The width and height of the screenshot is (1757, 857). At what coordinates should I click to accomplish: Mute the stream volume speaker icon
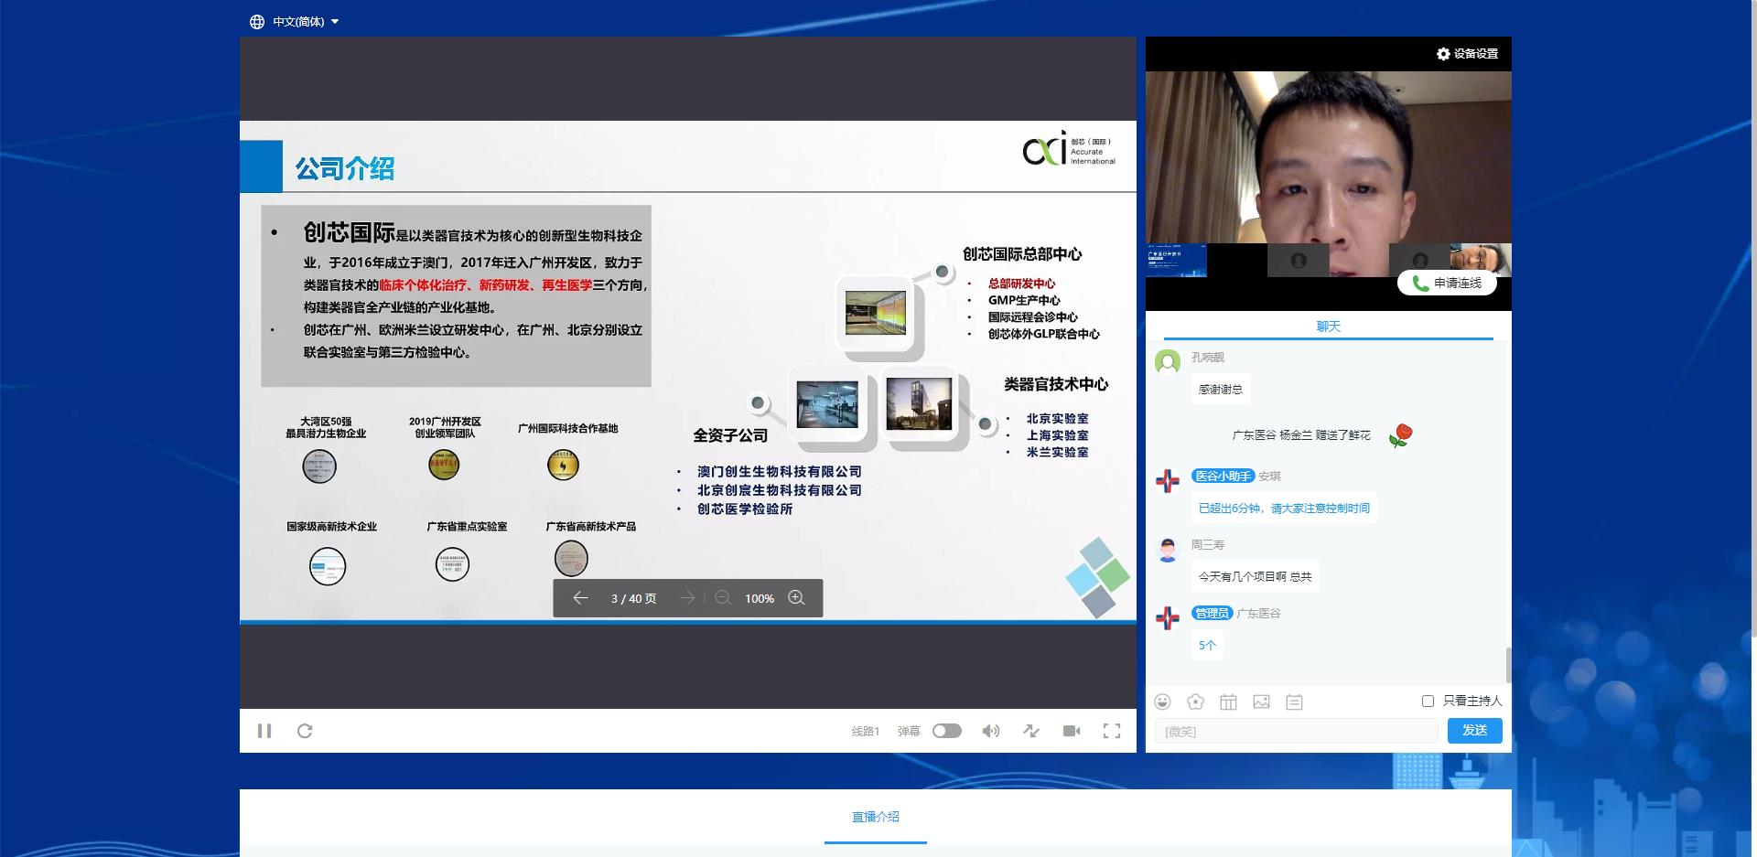[990, 731]
